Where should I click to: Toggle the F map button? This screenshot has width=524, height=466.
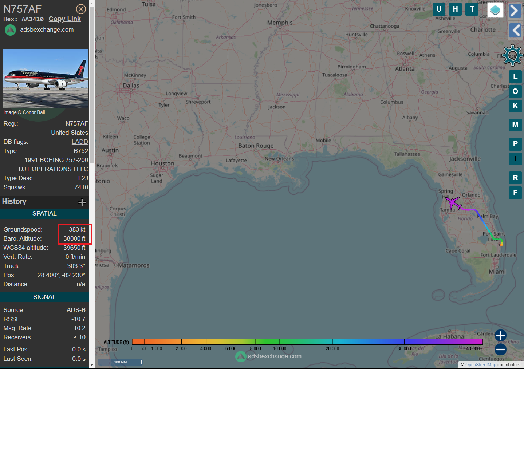pyautogui.click(x=515, y=193)
